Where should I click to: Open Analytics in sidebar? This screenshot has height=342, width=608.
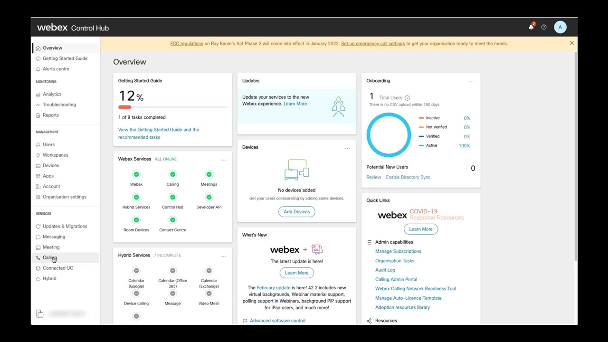tap(66, 94)
